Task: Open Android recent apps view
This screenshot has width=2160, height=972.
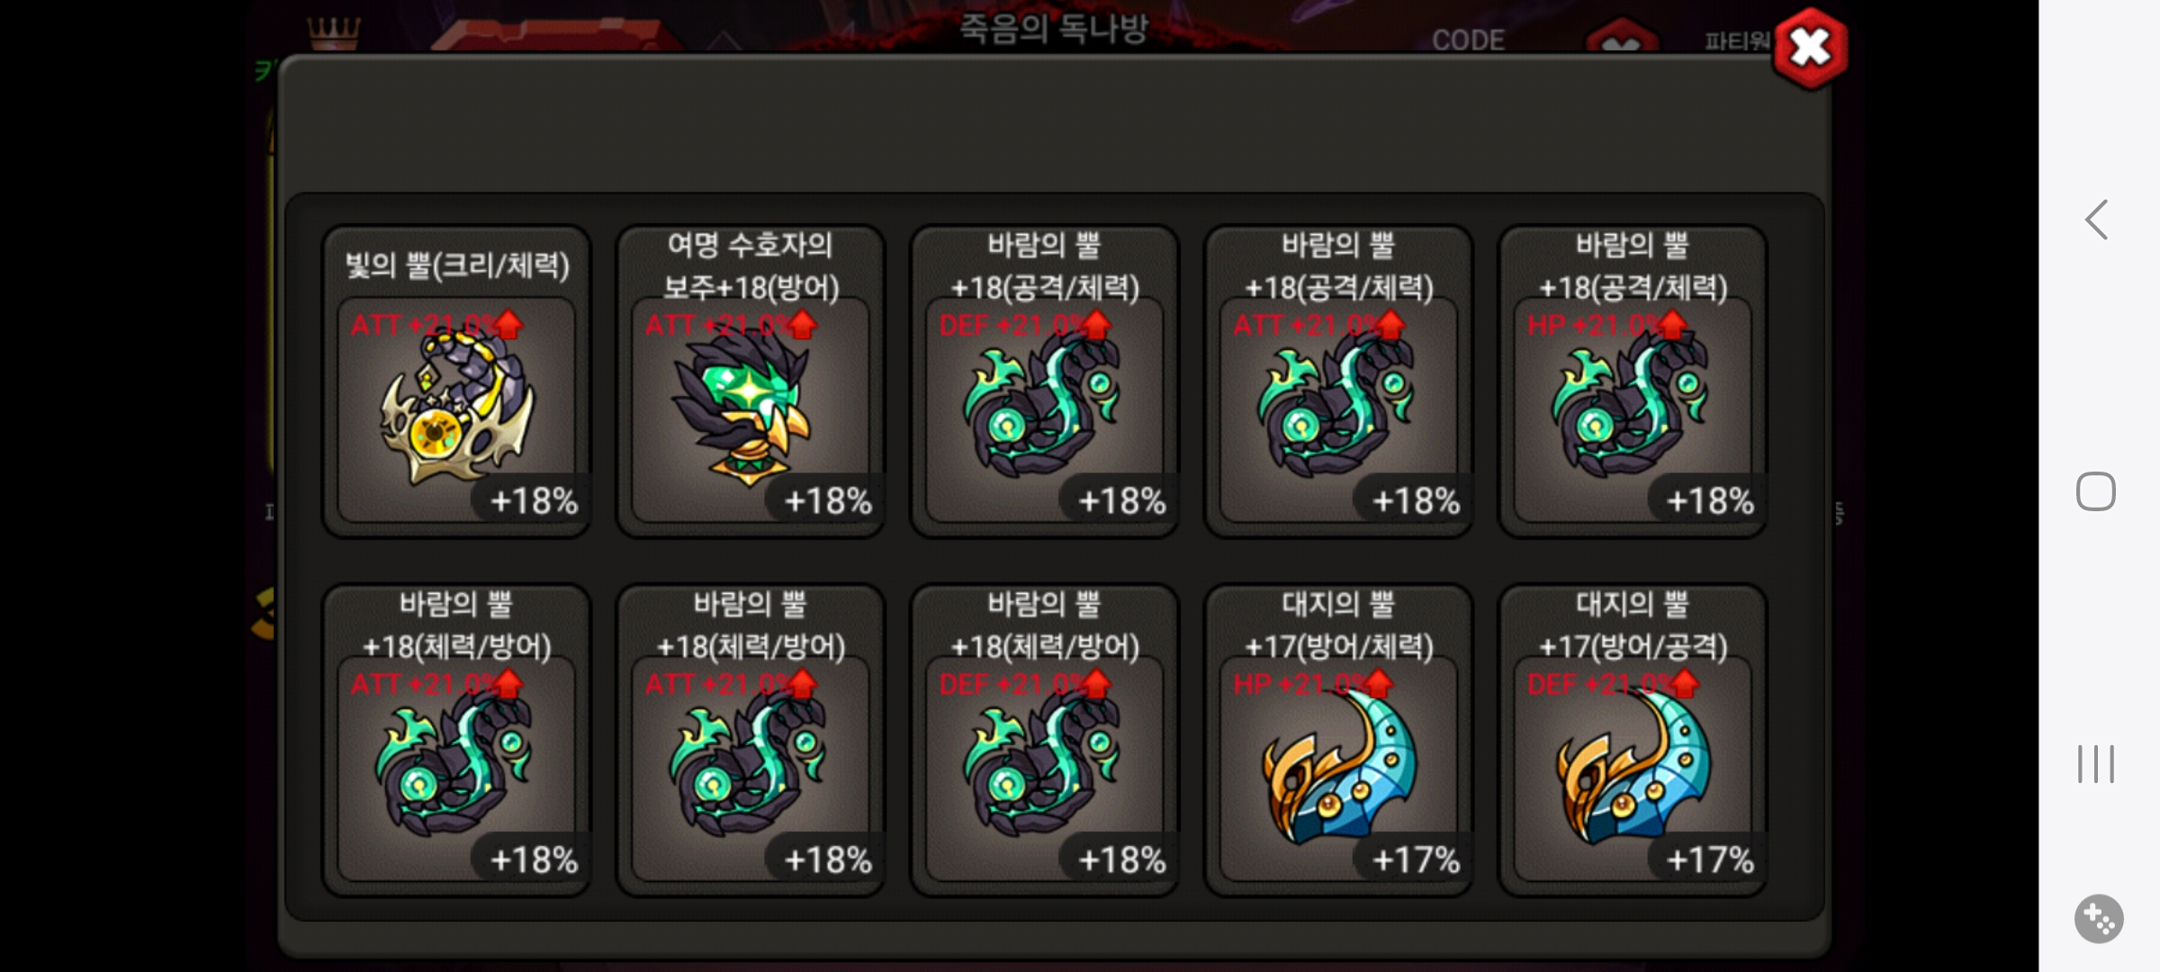Action: pos(2096,764)
